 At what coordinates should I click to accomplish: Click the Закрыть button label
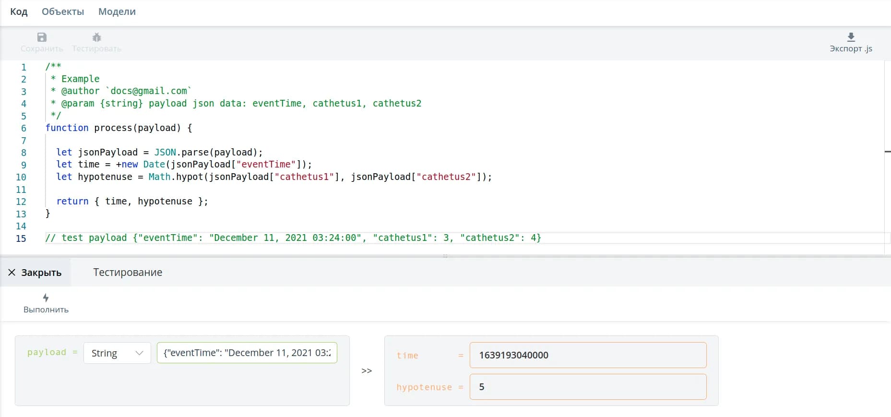[41, 273]
